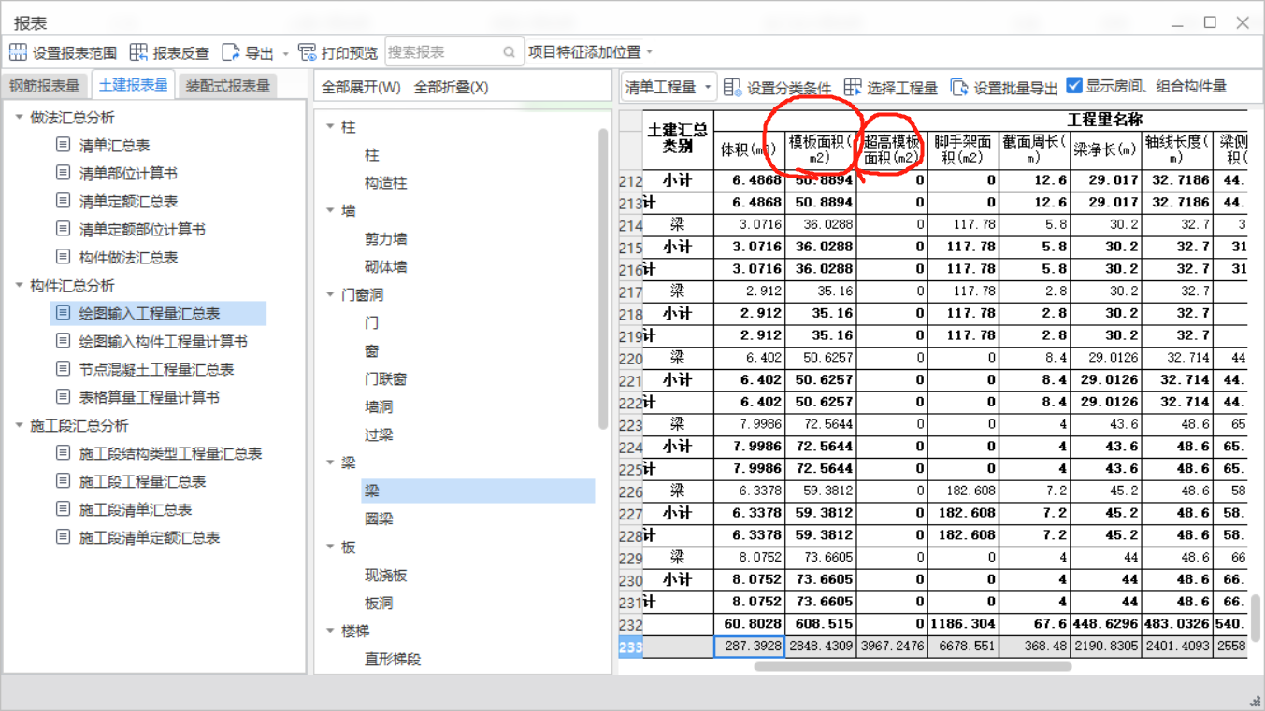Switch to 钢筋报表量 tab

click(x=45, y=86)
